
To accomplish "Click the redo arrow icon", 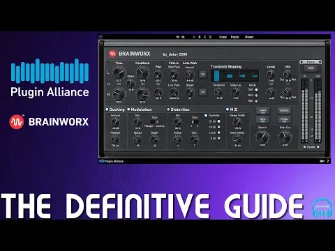I will (x=183, y=37).
